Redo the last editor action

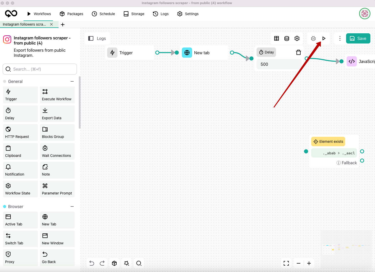click(x=102, y=263)
